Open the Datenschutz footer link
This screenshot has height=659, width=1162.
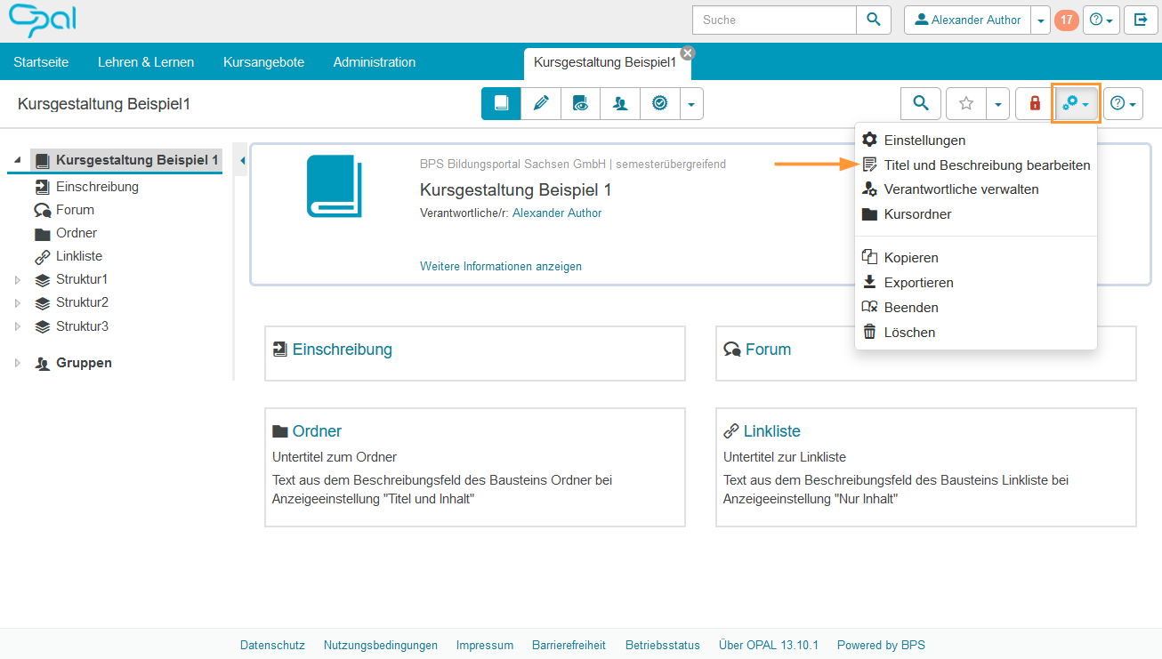[272, 645]
